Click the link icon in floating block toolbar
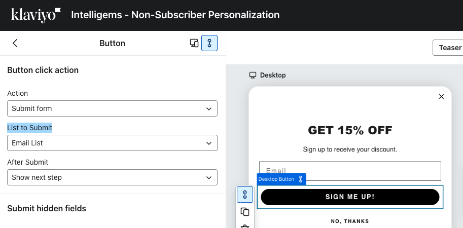Screen dimensions: 463x228 (245, 195)
